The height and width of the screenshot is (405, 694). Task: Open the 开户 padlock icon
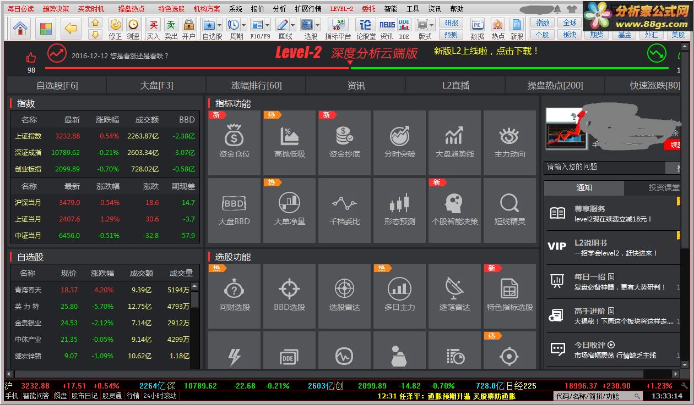[x=189, y=28]
